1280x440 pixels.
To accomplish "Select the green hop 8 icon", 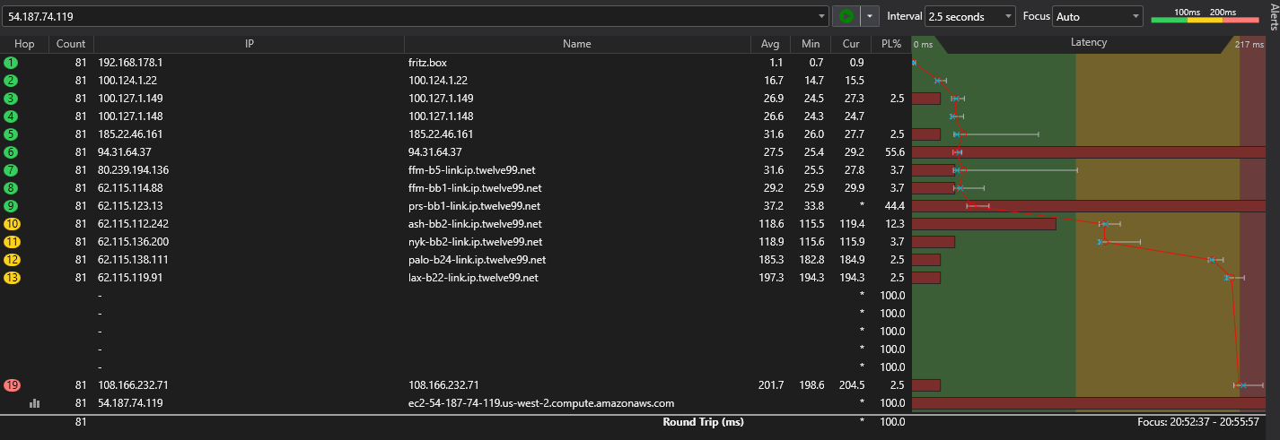I will pyautogui.click(x=11, y=188).
